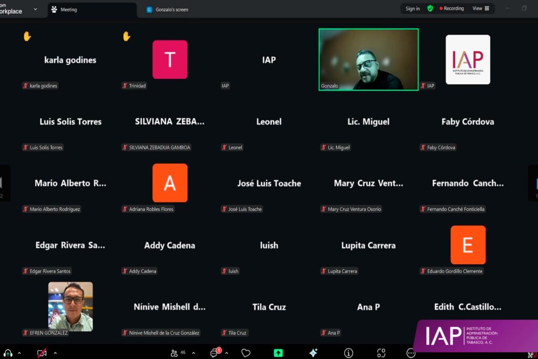Image resolution: width=538 pixels, height=359 pixels.
Task: Select Gonzalo's active video tile
Action: (368, 59)
